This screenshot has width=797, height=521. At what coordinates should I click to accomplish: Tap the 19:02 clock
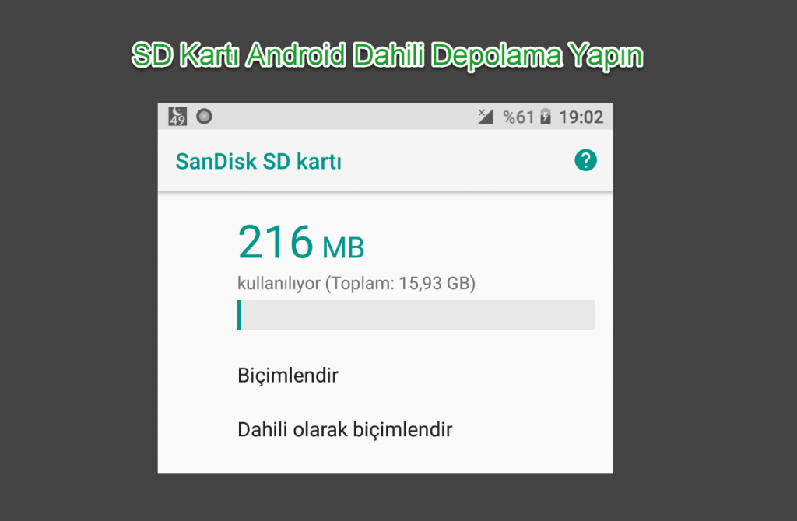581,117
